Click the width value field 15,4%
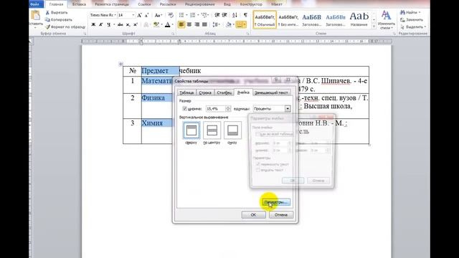459x258 pixels. tap(216, 109)
